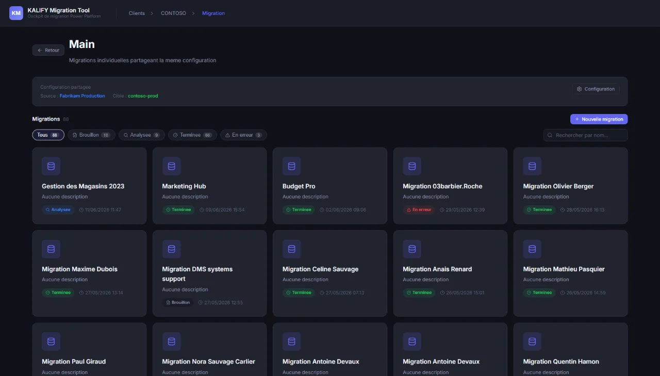Create a Nouvelle migration

pos(599,119)
